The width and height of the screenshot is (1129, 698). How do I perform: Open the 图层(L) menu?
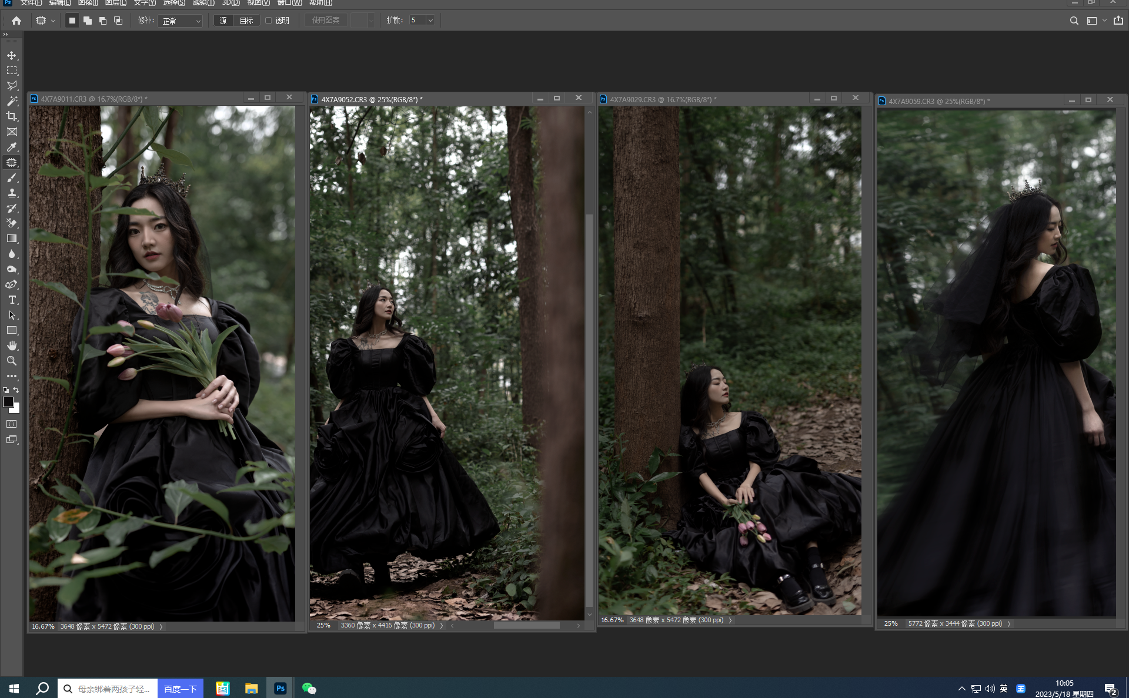point(116,3)
